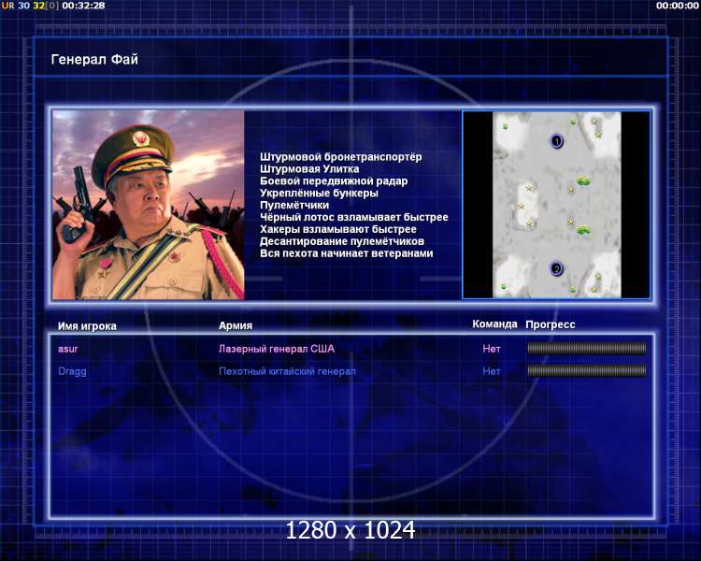Click the 'Имя игрока' column header
The image size is (701, 561).
pos(87,326)
